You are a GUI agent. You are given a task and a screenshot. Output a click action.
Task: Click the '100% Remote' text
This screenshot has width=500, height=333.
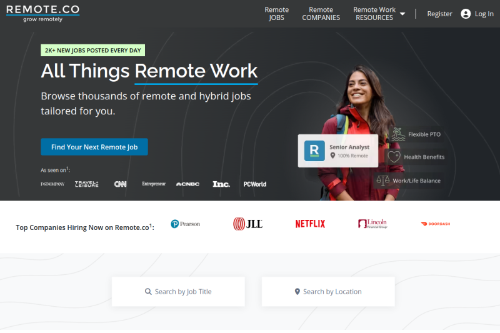point(352,156)
